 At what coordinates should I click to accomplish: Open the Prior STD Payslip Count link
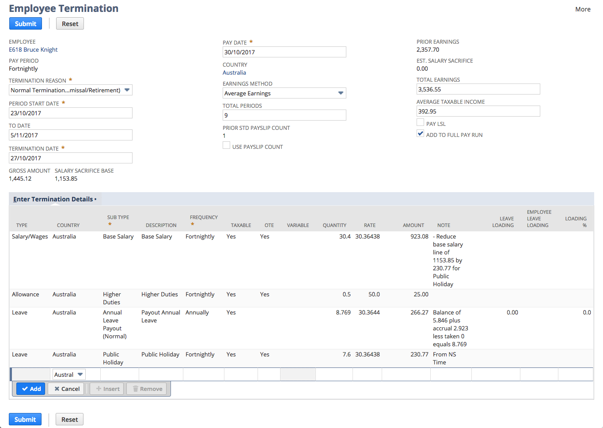(x=224, y=136)
